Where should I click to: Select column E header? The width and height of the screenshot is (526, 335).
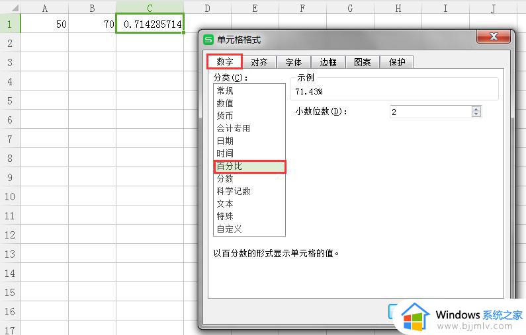(x=255, y=8)
